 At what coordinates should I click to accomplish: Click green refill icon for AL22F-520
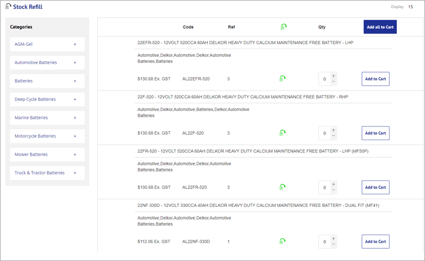282,133
